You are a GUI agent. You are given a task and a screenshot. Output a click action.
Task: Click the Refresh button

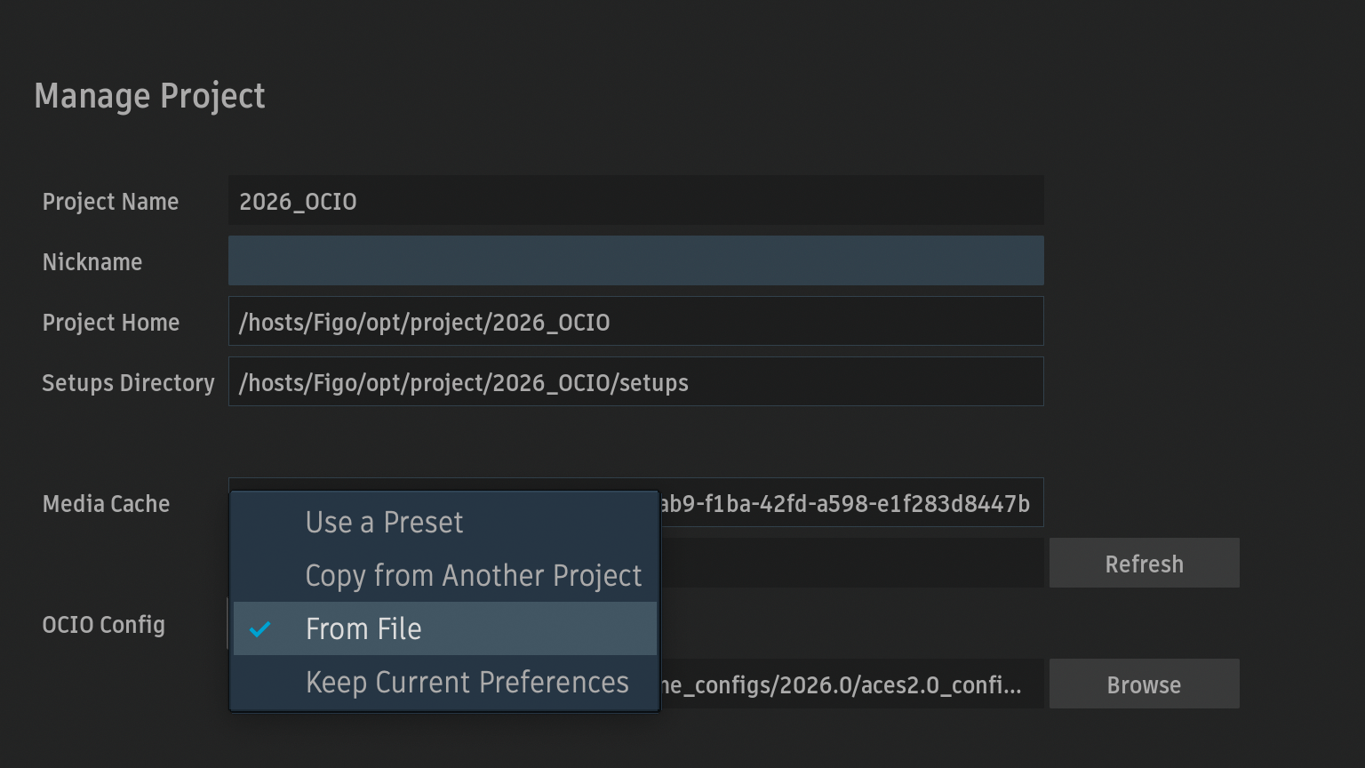[x=1144, y=563]
